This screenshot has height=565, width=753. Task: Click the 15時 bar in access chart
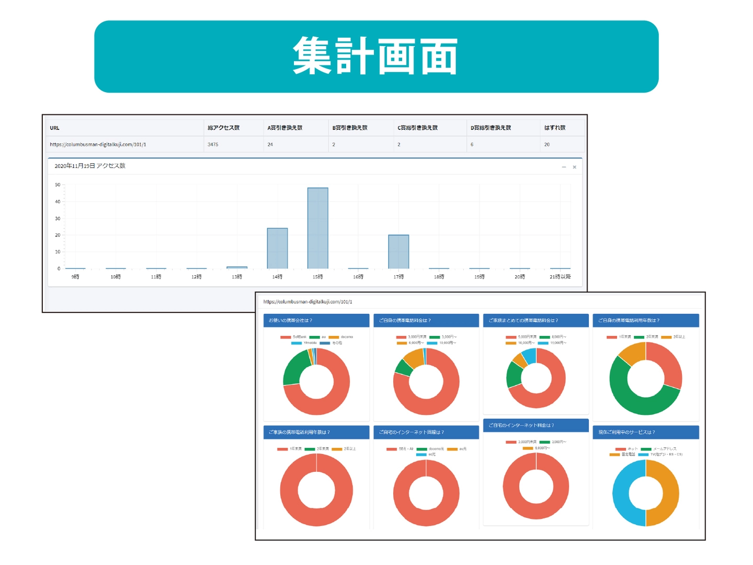click(x=317, y=228)
